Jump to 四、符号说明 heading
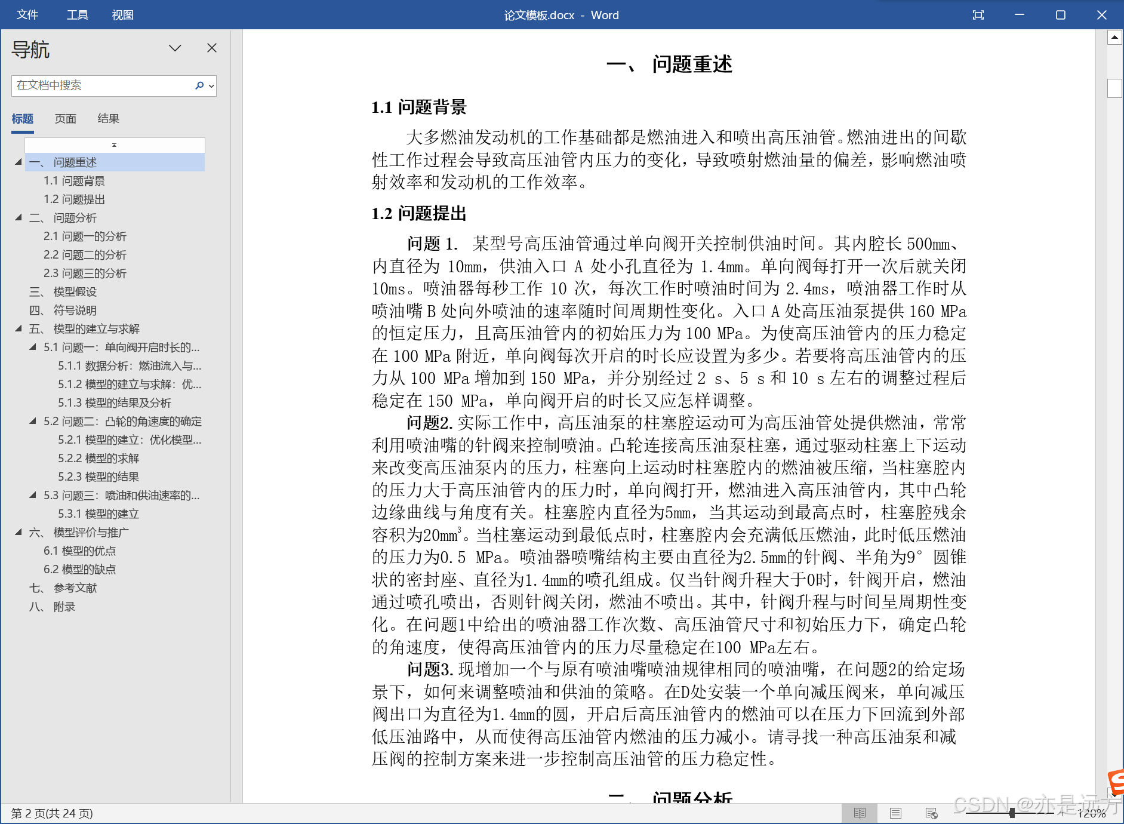Screen dimensions: 1124x824 pos(63,310)
